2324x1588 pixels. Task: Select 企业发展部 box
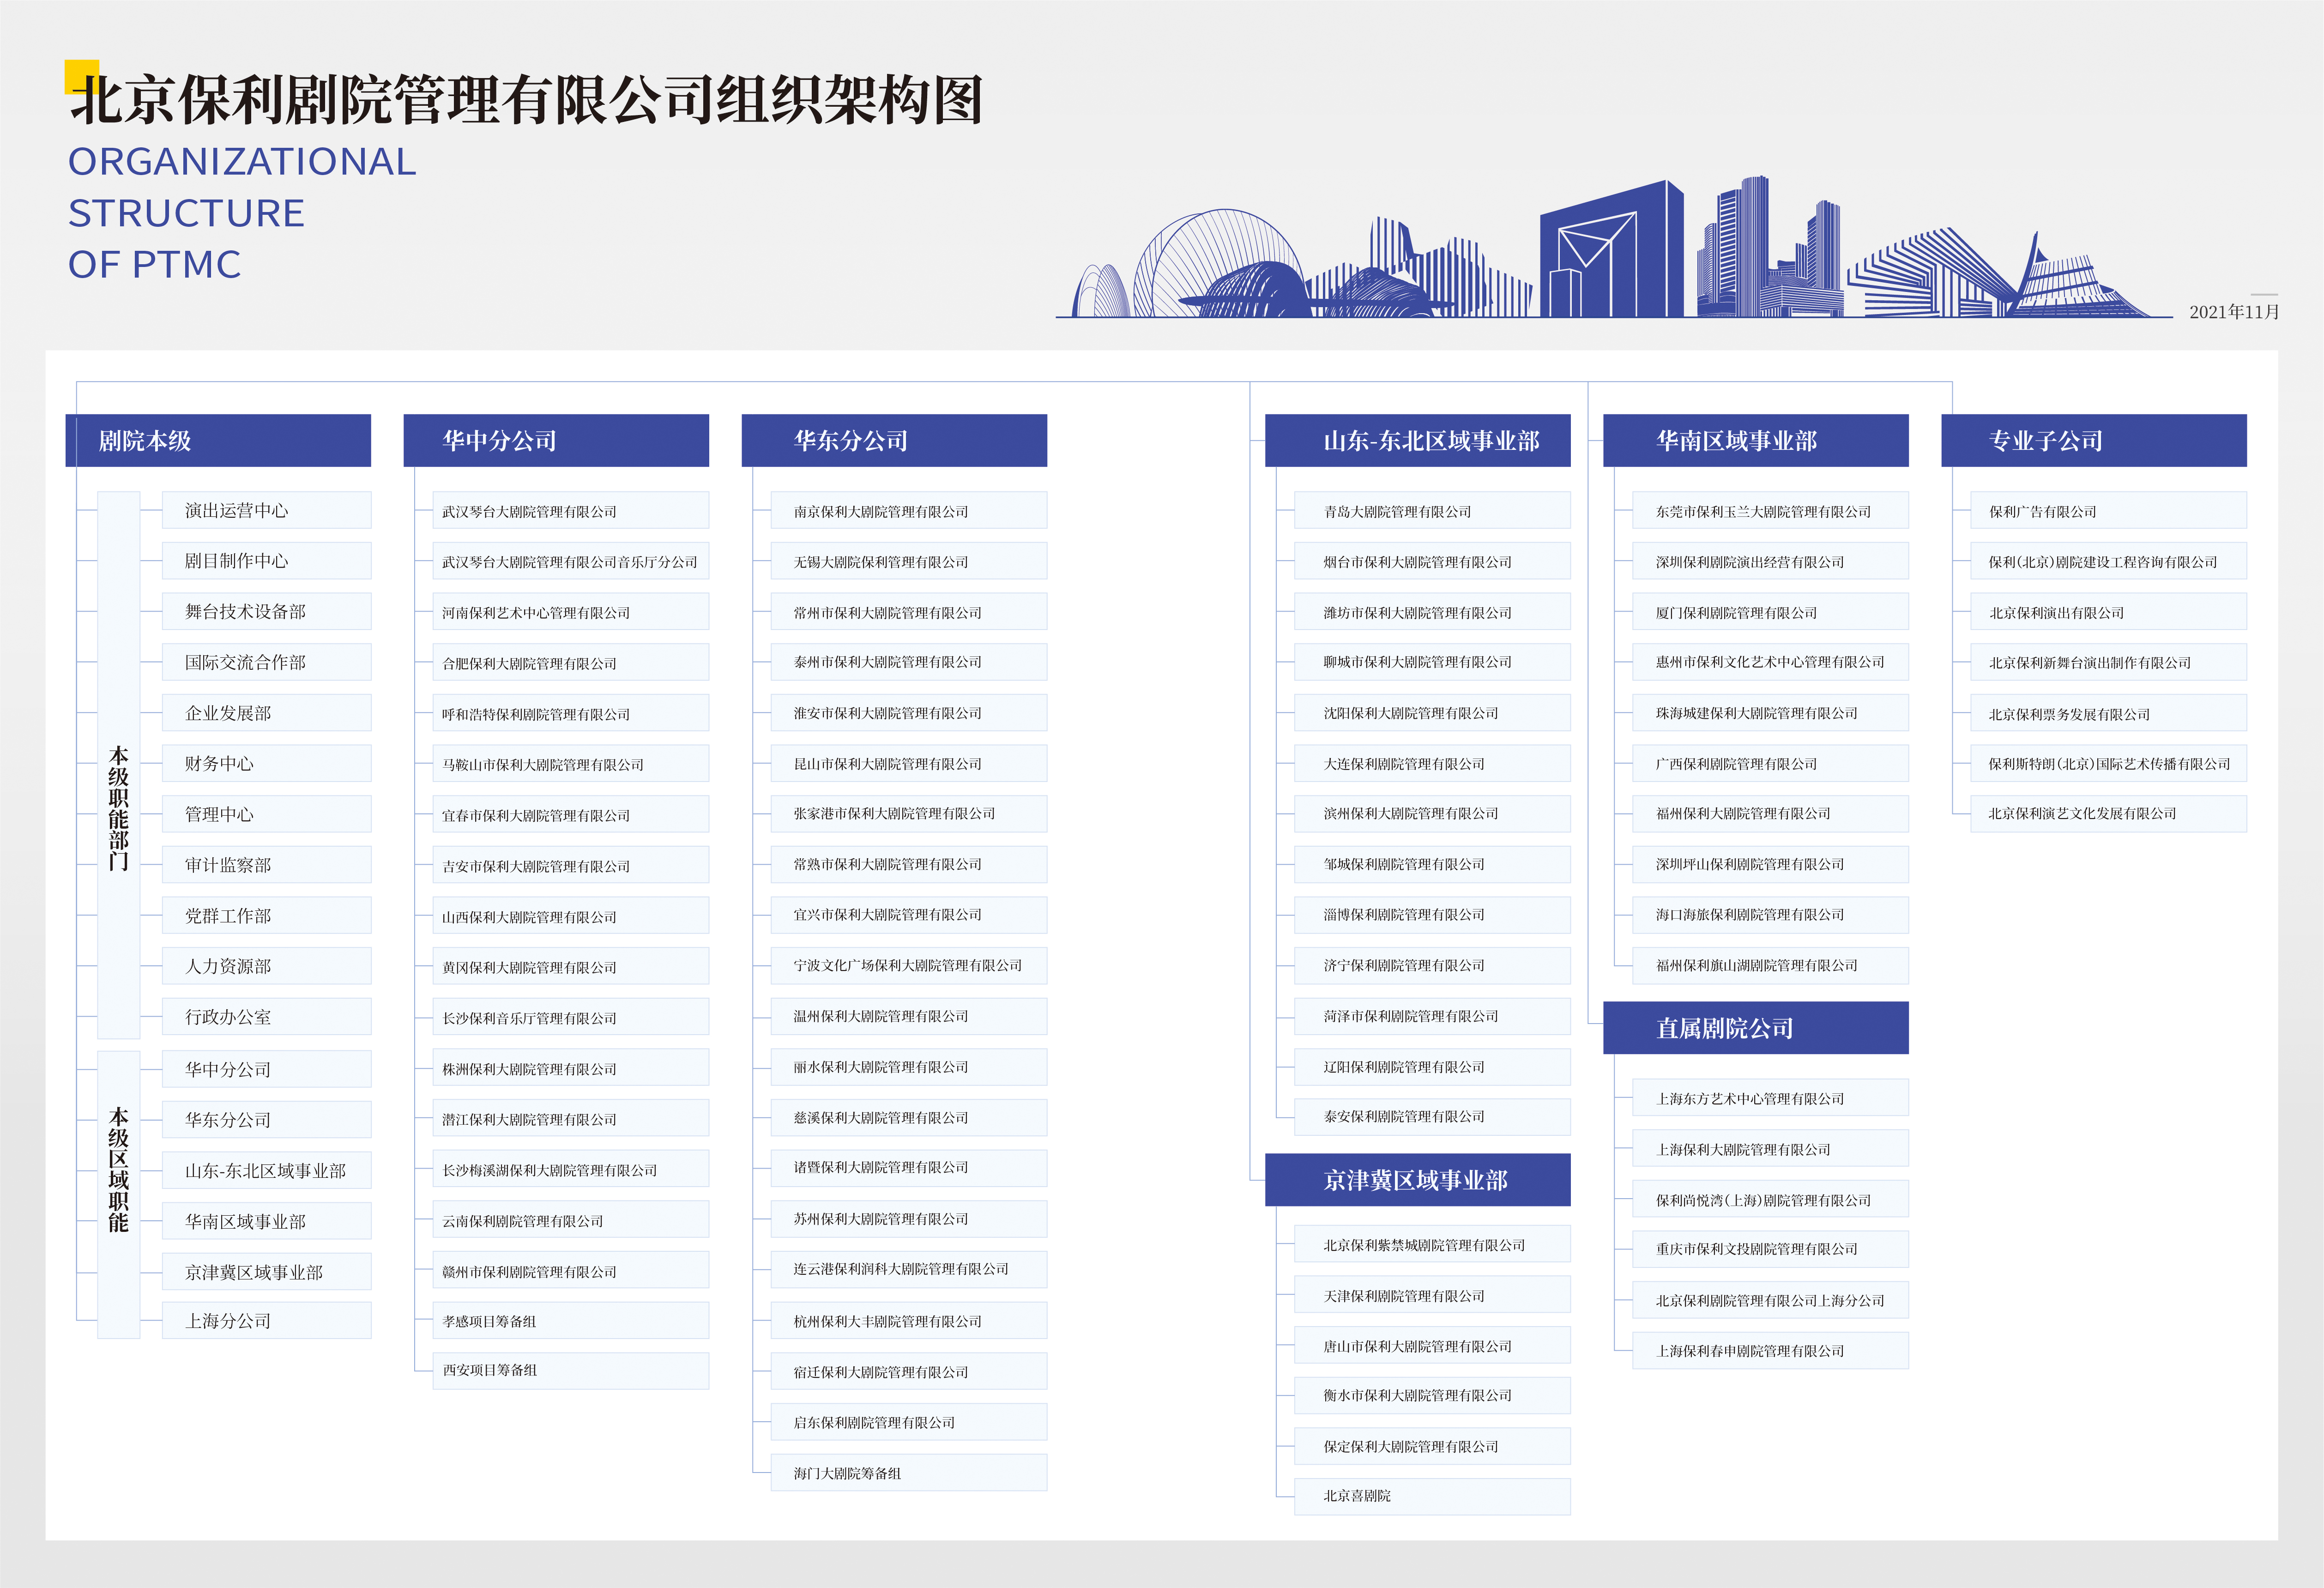(266, 713)
